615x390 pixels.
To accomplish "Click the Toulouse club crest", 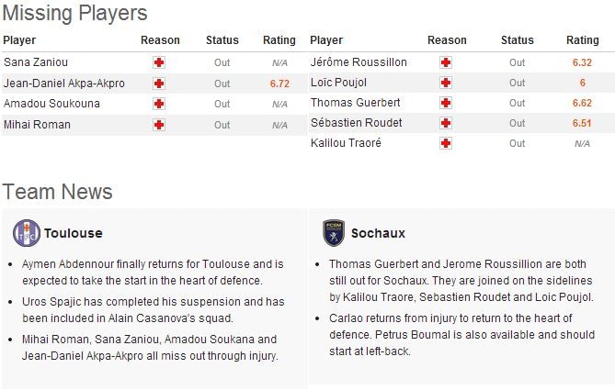I will click(25, 233).
